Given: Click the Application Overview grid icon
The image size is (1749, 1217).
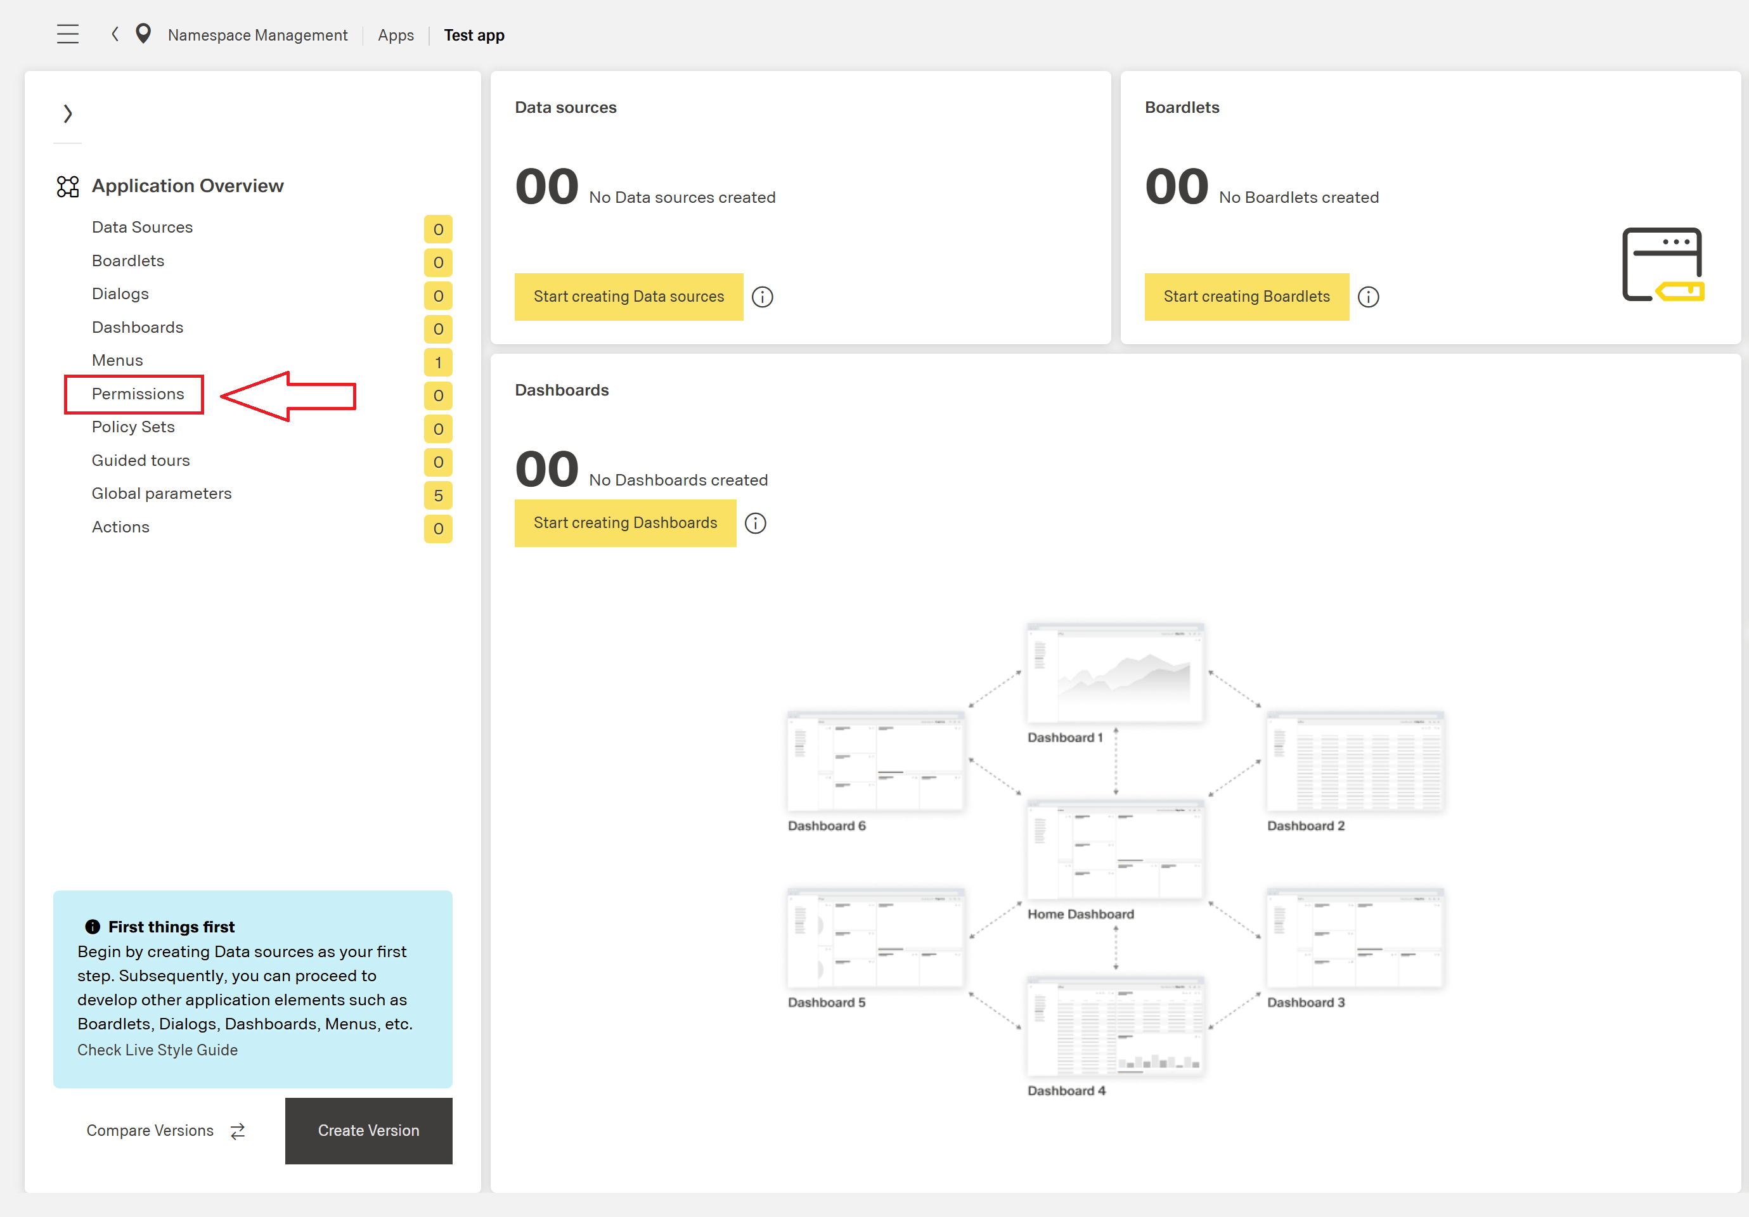Looking at the screenshot, I should [x=67, y=186].
